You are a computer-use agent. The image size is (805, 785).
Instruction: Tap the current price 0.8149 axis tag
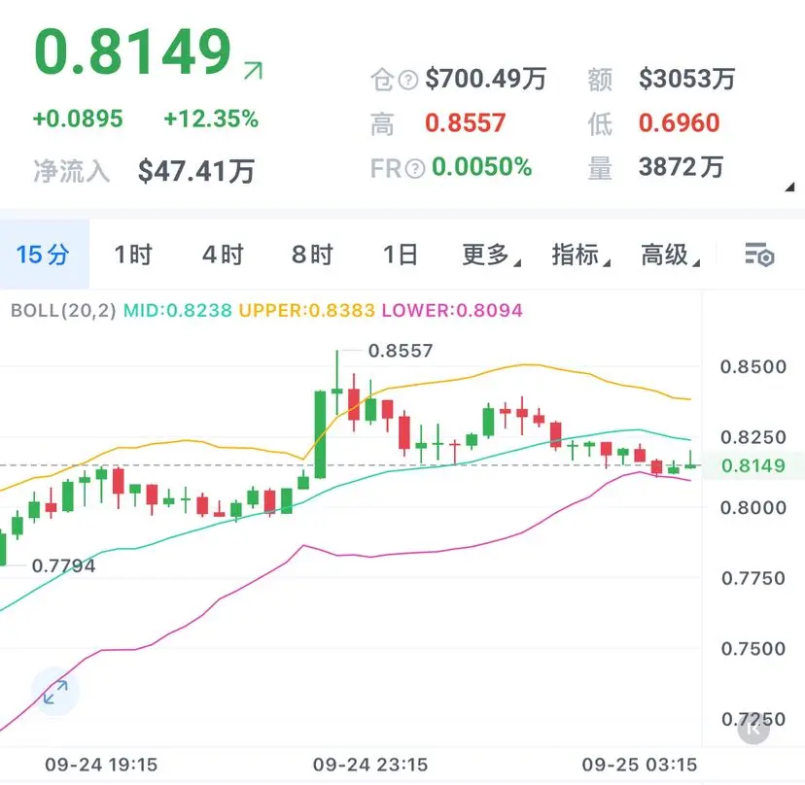[x=753, y=465]
